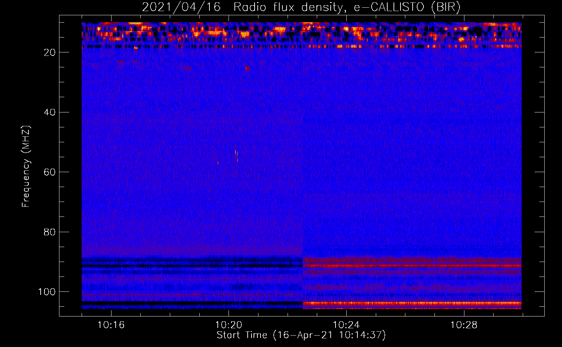The height and width of the screenshot is (347, 562).
Task: Select the 'Frequency (MHZ)' axis label
Action: (26, 167)
